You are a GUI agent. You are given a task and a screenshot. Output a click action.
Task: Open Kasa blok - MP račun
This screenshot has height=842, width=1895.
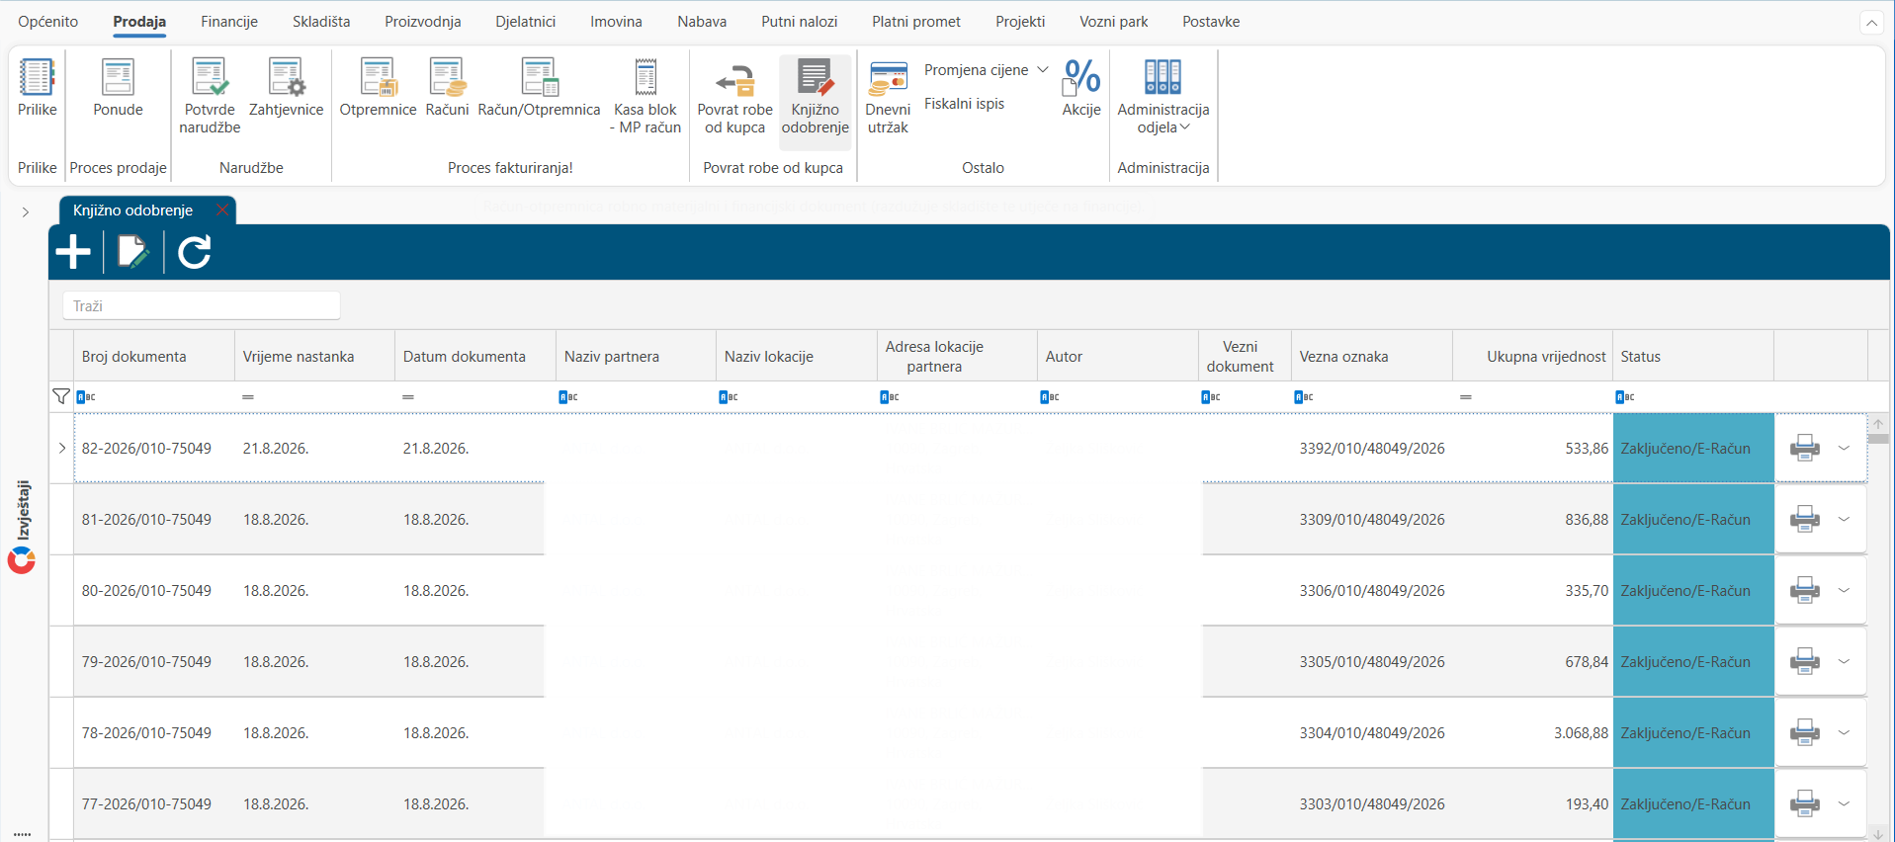point(646,96)
